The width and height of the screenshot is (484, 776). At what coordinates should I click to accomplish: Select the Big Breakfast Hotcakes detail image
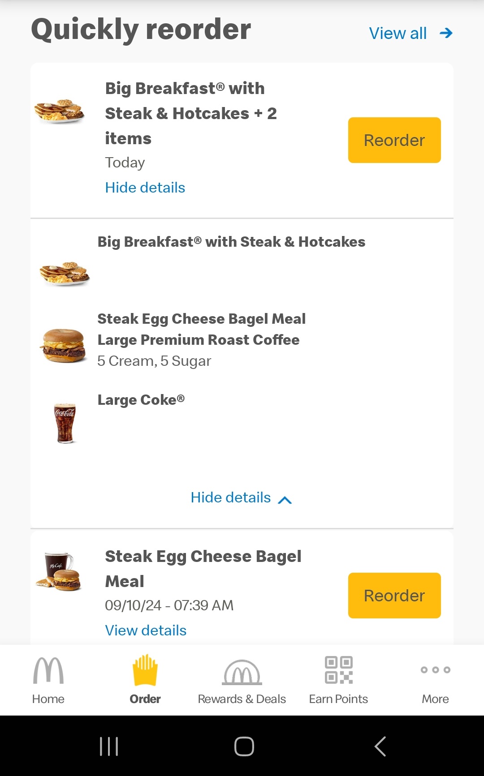pyautogui.click(x=65, y=274)
